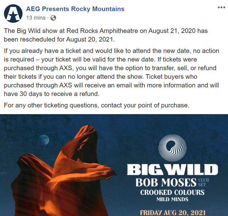Click the have 30 days to receive a refund line
Image resolution: width=228 pixels, height=216 pixels.
click(x=52, y=94)
